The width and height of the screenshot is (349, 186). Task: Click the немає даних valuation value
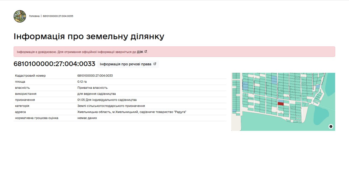tap(87, 118)
